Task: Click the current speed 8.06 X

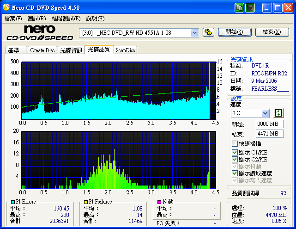Action: tap(279, 221)
